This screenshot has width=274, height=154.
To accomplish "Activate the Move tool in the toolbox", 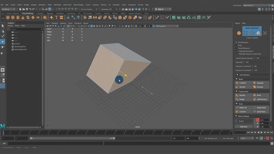I will coord(3,42).
